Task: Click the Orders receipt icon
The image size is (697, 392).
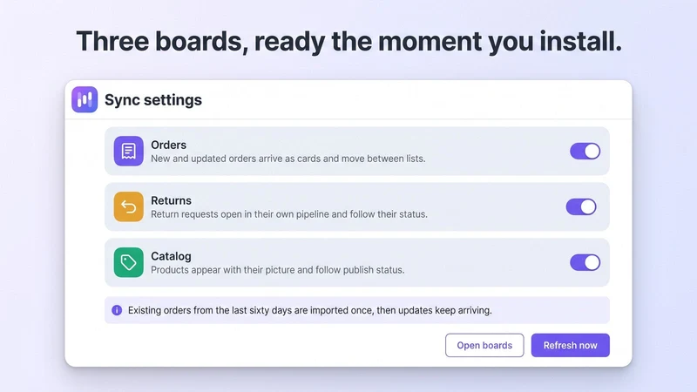Action: tap(128, 151)
